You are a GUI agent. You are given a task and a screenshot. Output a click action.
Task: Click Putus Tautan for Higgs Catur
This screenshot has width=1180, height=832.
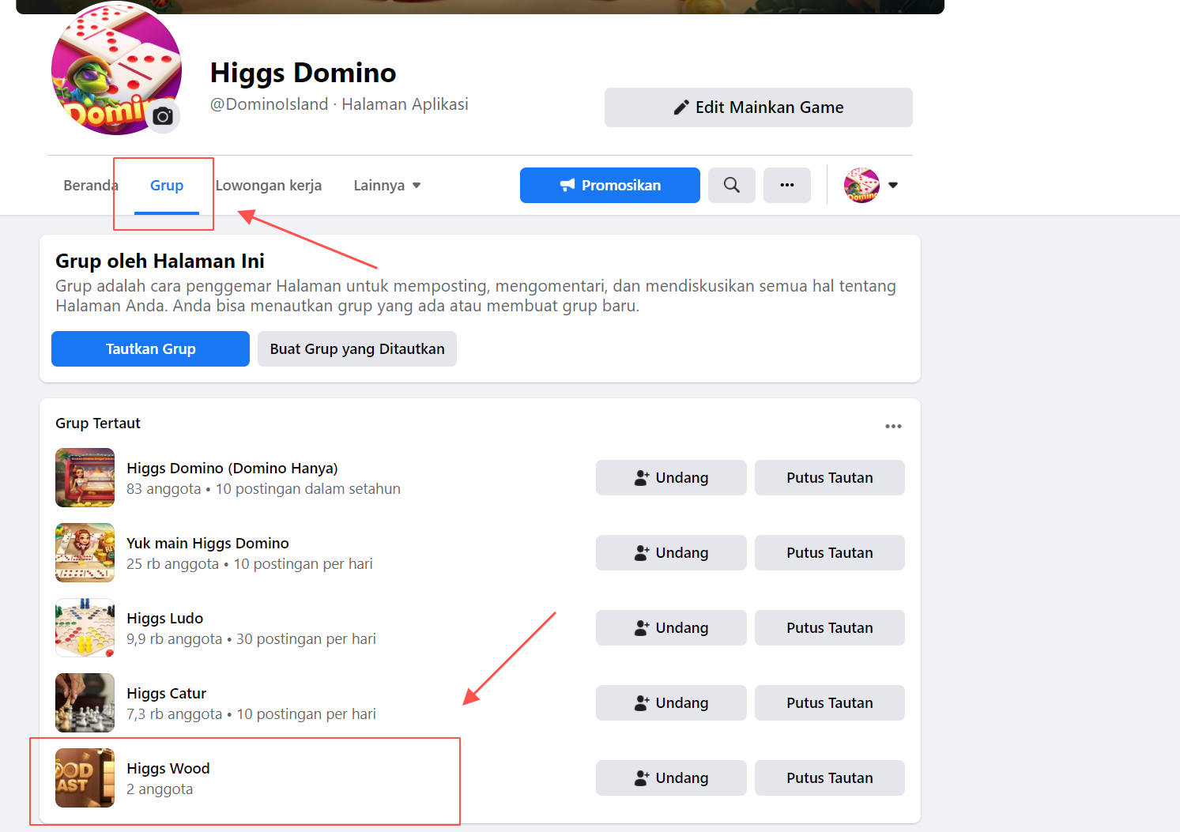(x=830, y=703)
